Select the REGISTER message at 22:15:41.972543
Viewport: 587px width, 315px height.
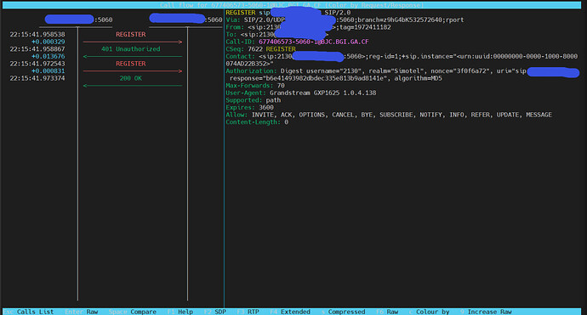tap(131, 64)
